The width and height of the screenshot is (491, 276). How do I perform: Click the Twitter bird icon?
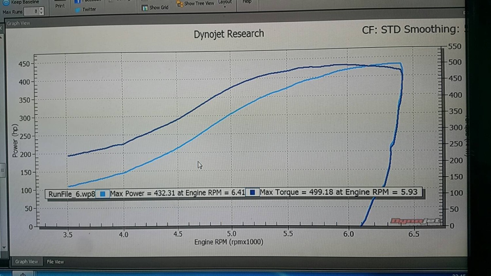point(78,10)
